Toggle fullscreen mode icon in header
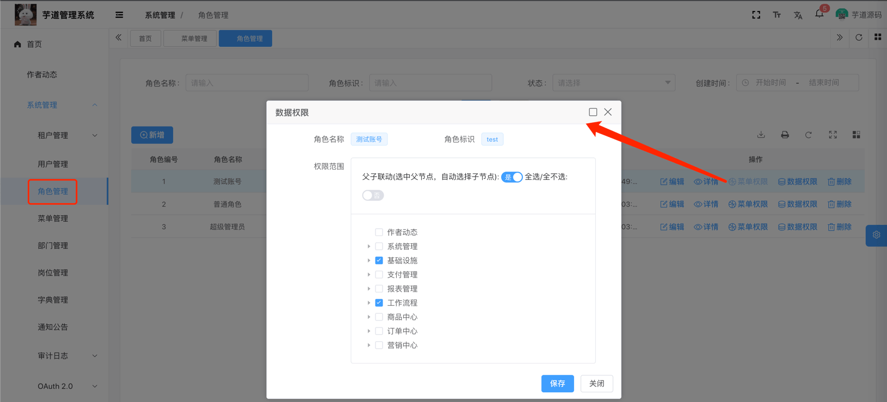Screen dimensions: 887x402 (756, 15)
